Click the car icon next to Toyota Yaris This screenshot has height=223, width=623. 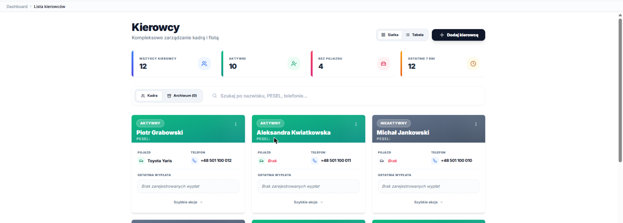point(141,161)
